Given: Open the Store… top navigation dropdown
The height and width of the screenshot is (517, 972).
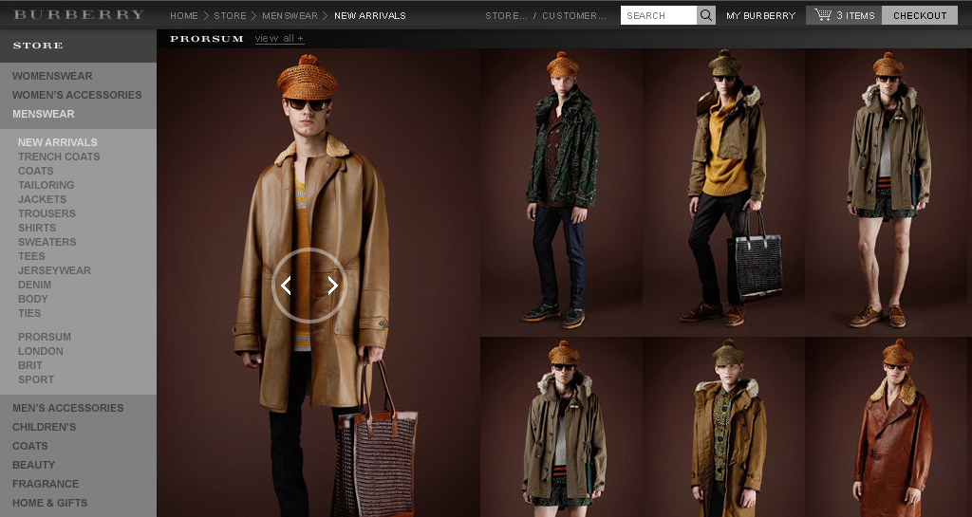Looking at the screenshot, I should click(x=506, y=15).
